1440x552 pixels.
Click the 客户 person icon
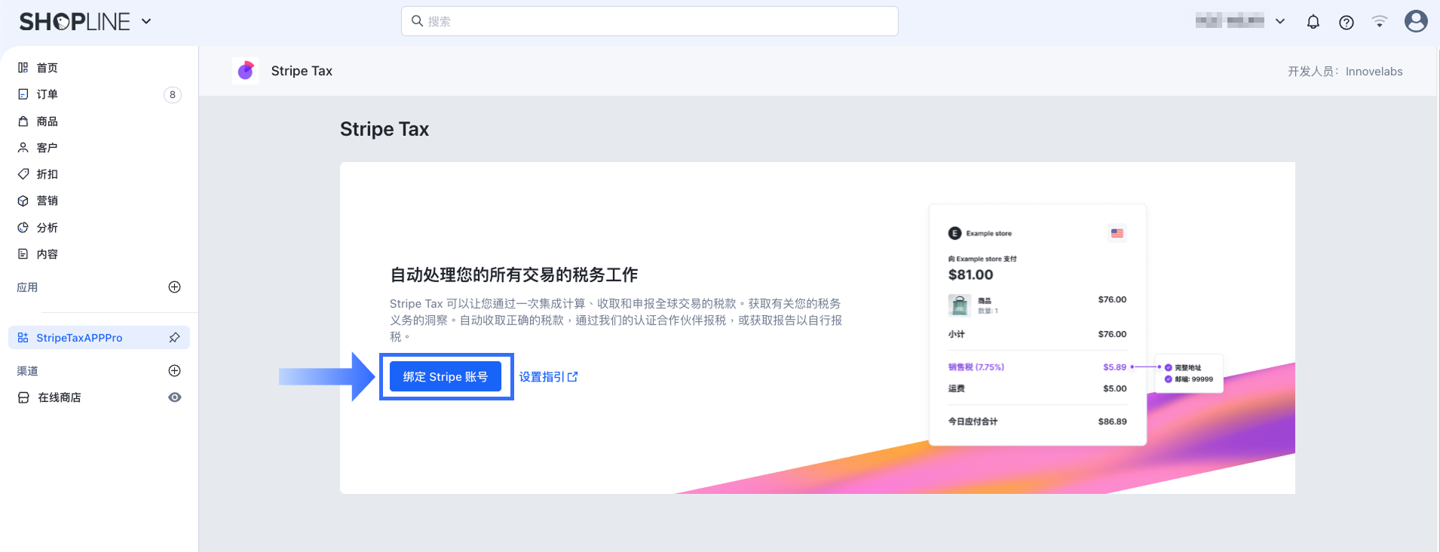point(23,148)
